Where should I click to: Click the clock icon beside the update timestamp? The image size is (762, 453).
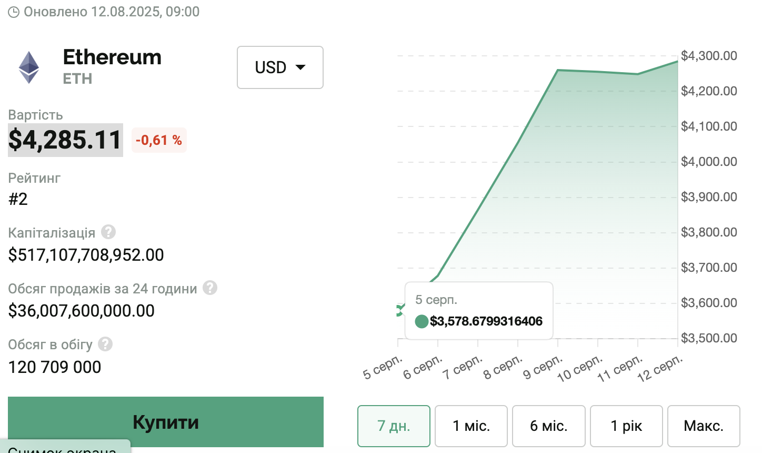[x=14, y=12]
